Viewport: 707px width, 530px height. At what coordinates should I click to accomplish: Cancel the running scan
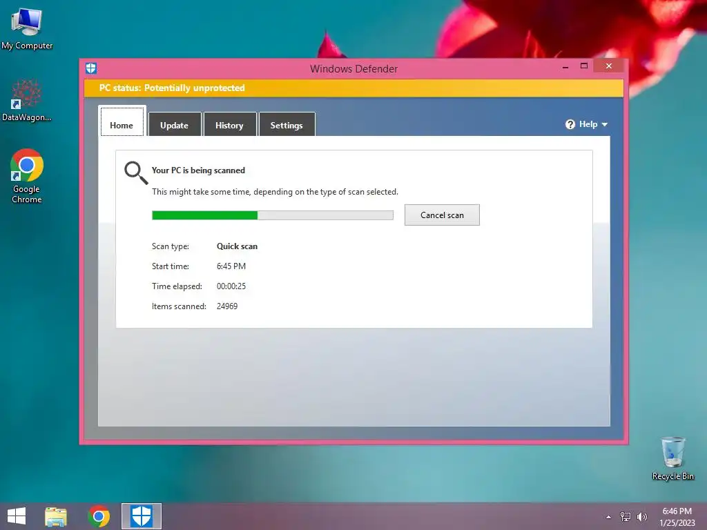click(x=442, y=215)
